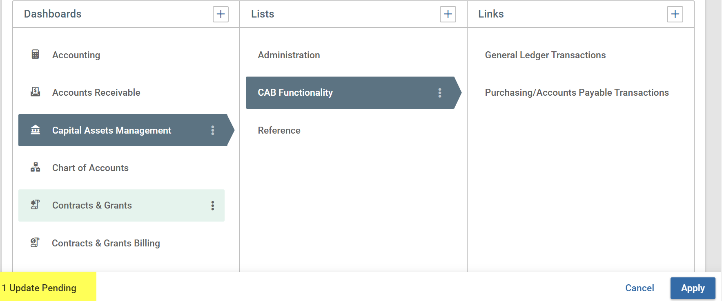Click the Capital Assets Management bank icon
The width and height of the screenshot is (722, 301).
click(36, 130)
